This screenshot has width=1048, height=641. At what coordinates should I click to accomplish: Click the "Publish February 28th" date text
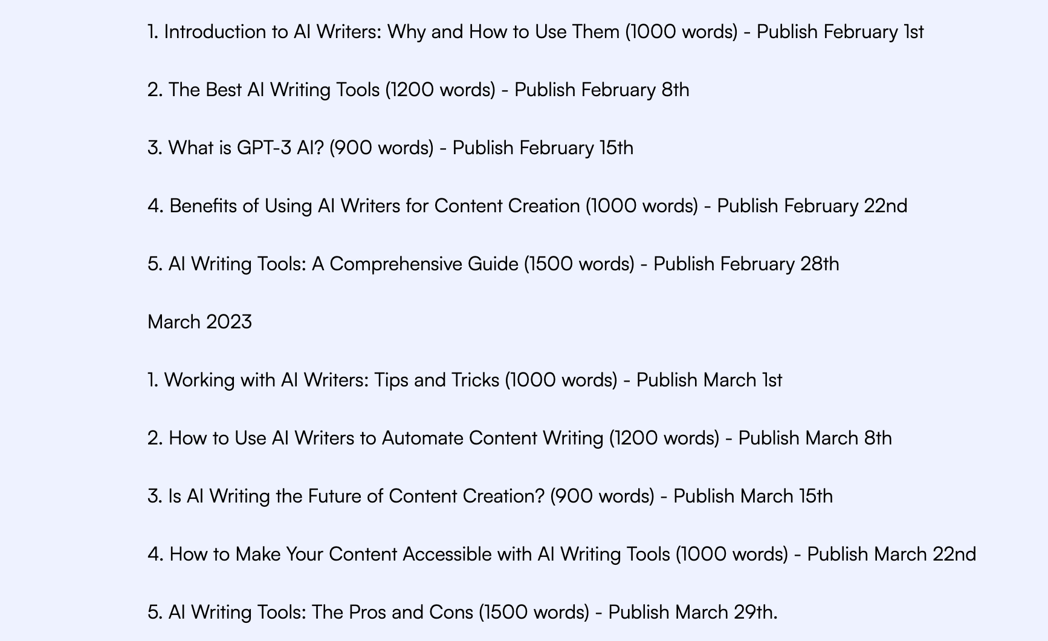tap(746, 264)
